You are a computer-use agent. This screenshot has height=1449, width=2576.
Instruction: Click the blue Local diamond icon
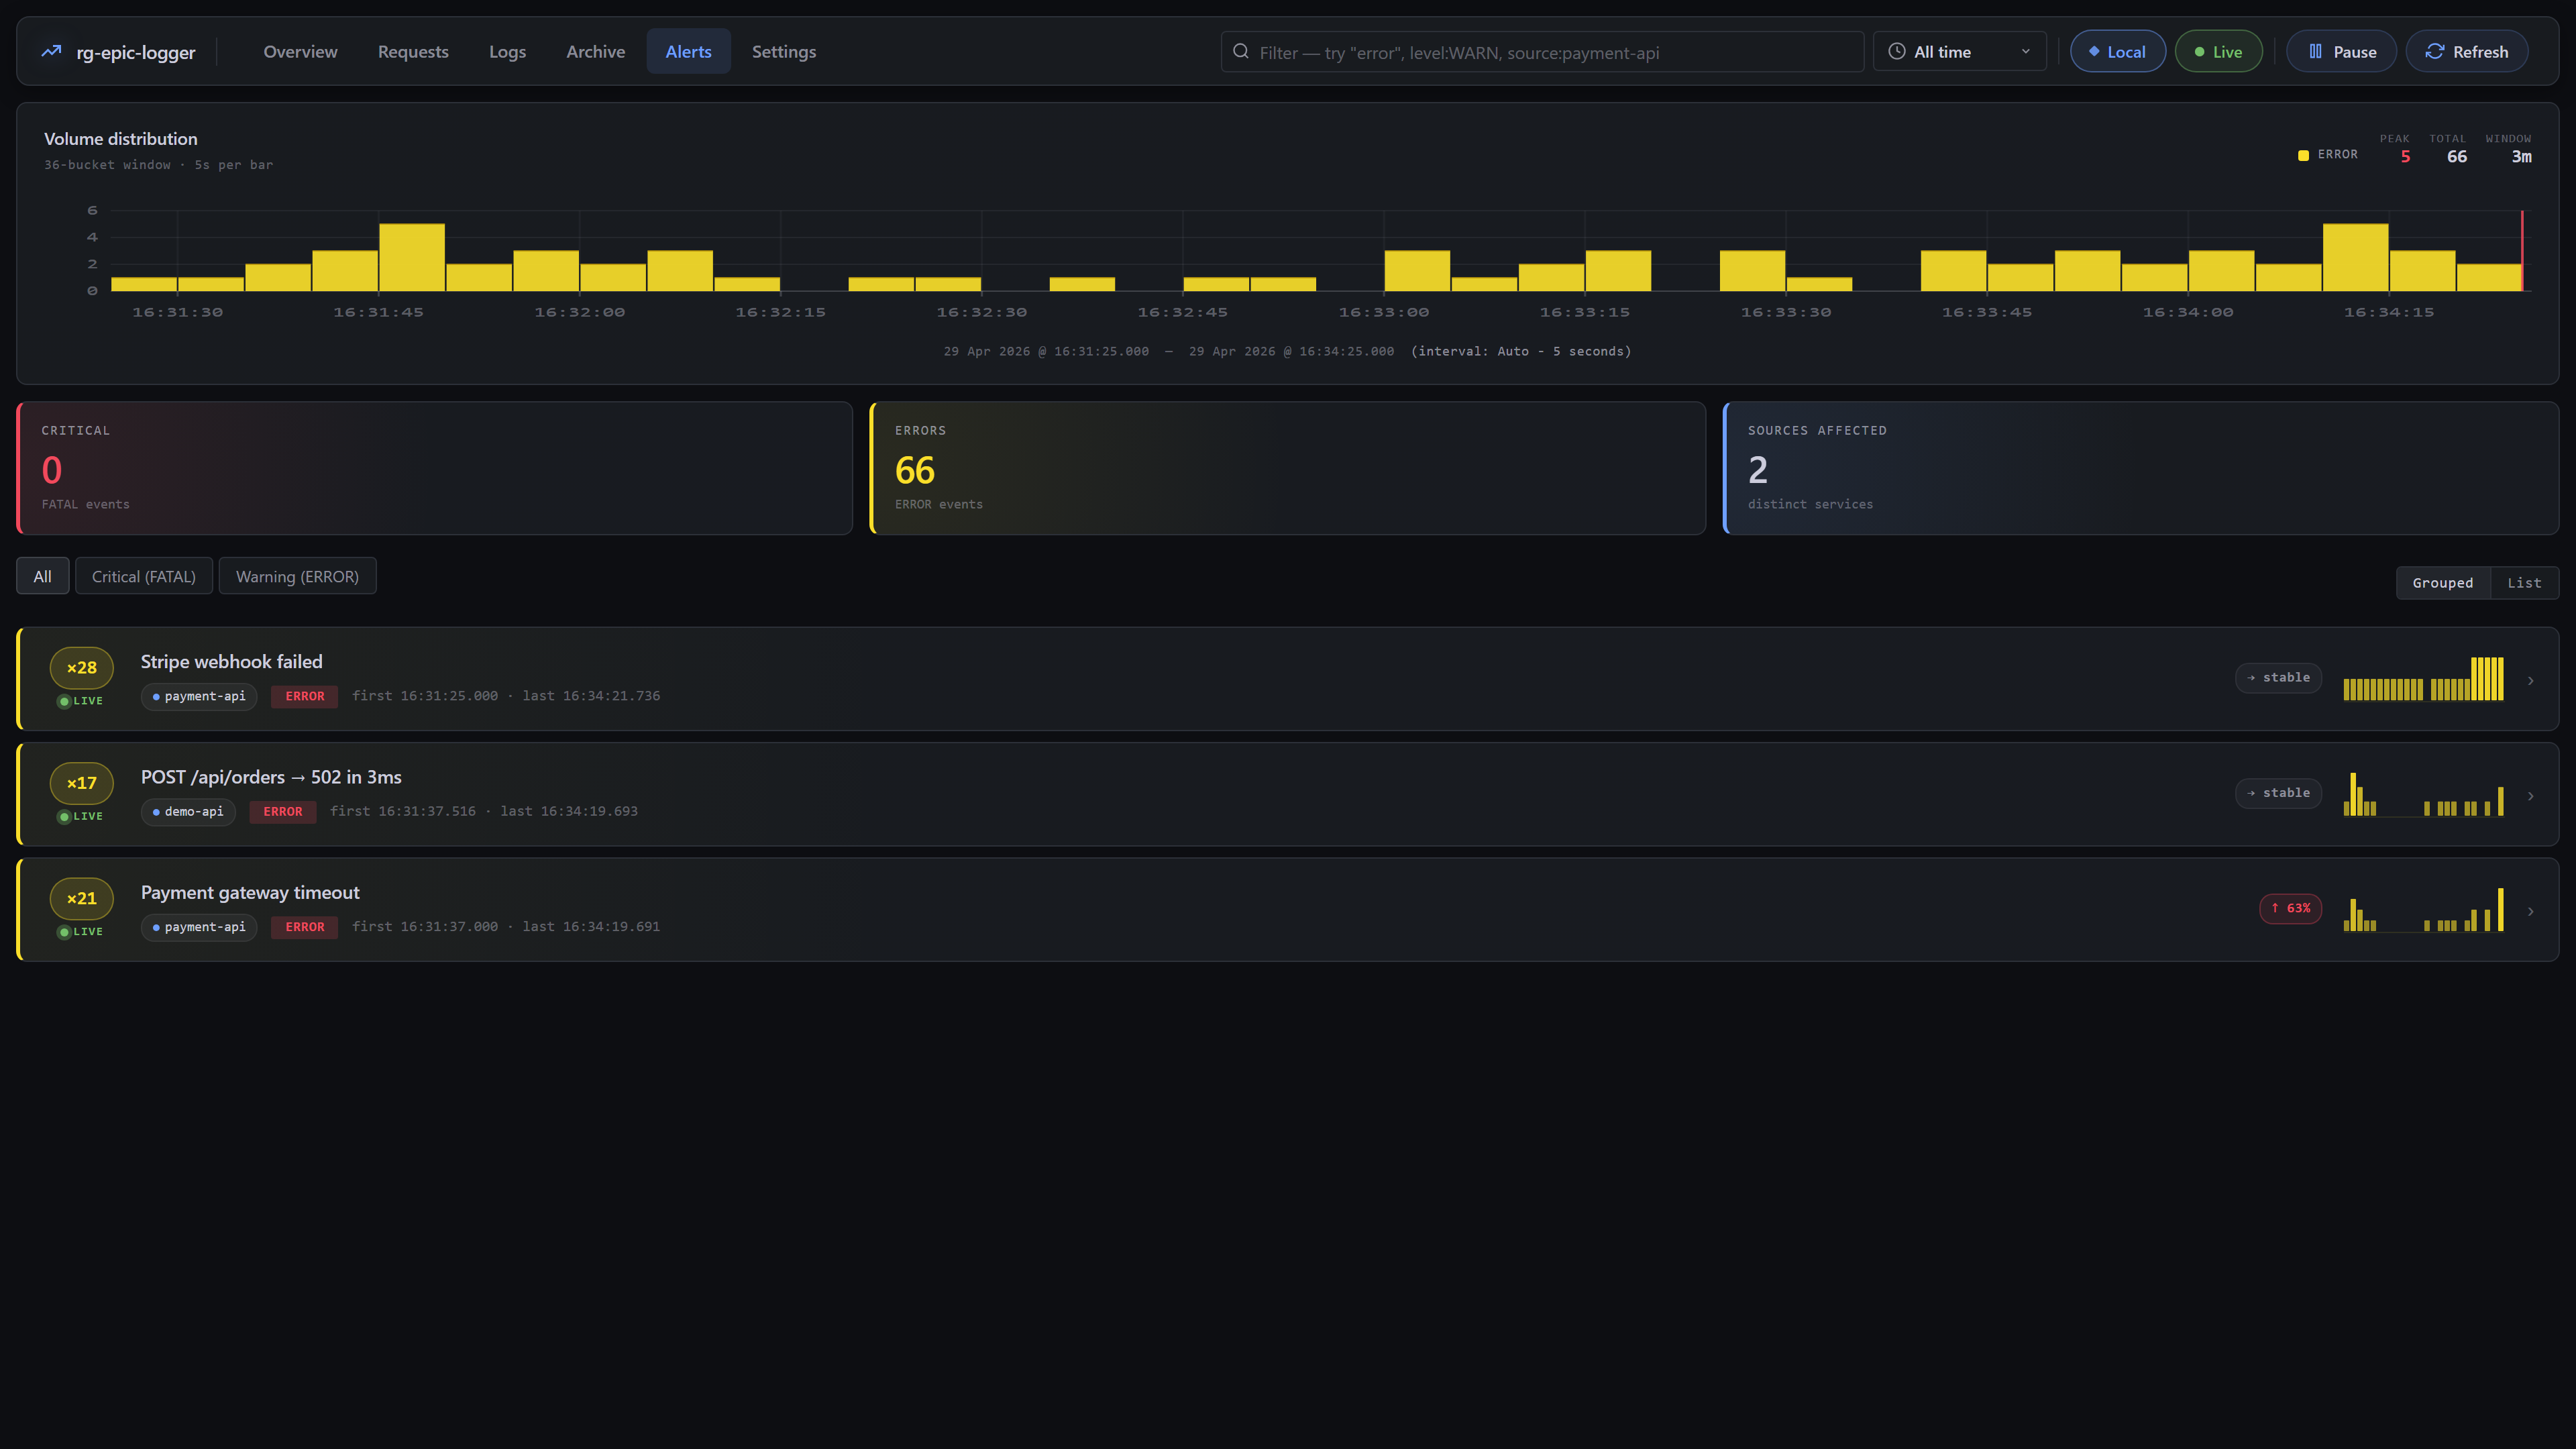pos(2094,51)
